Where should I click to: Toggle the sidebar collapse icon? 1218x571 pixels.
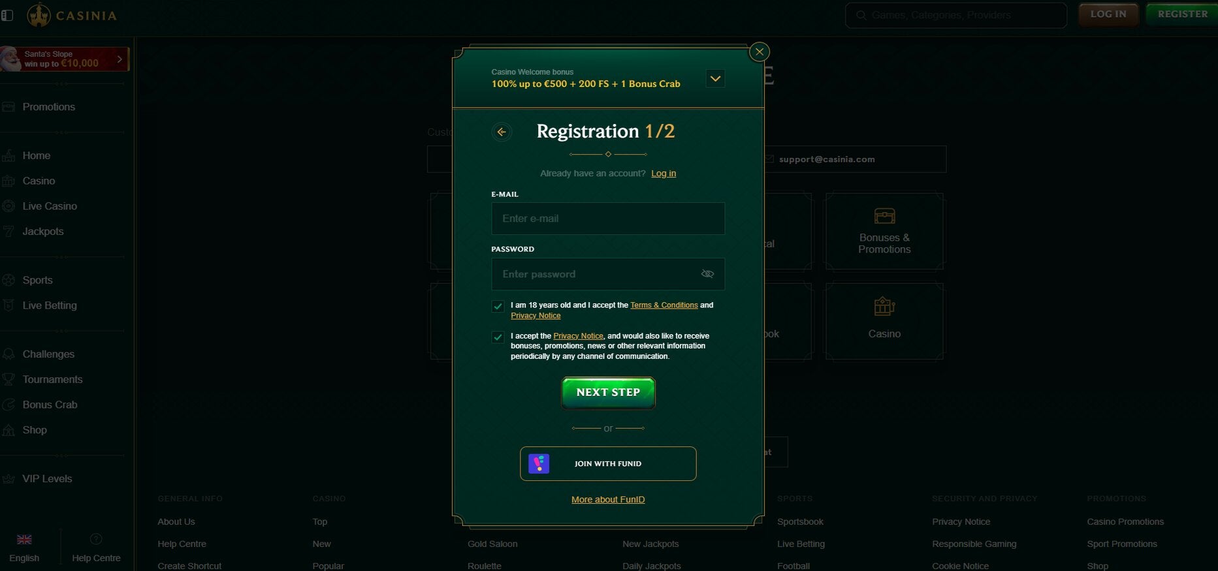(7, 15)
